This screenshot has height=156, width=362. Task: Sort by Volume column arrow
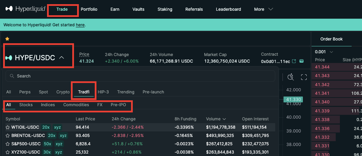click(224, 119)
